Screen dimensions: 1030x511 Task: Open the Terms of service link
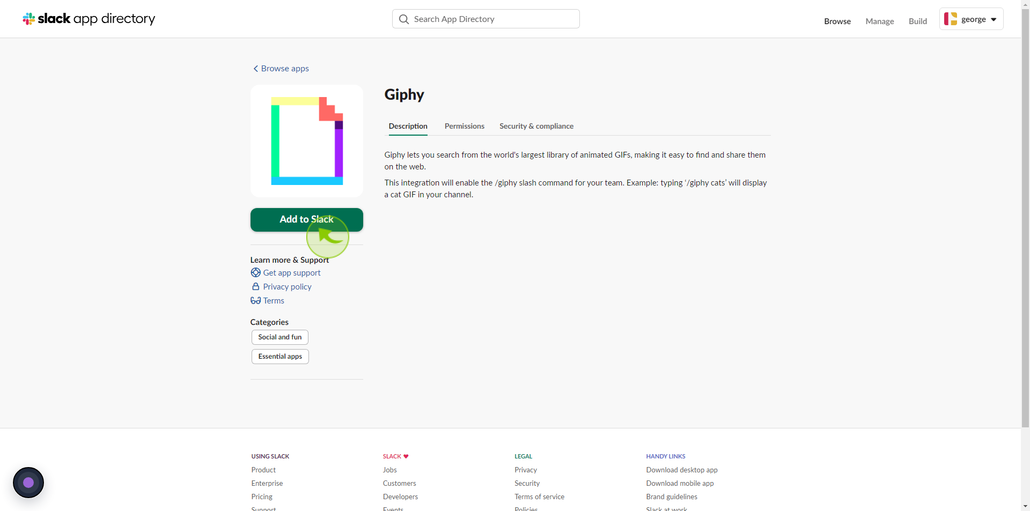(x=540, y=497)
